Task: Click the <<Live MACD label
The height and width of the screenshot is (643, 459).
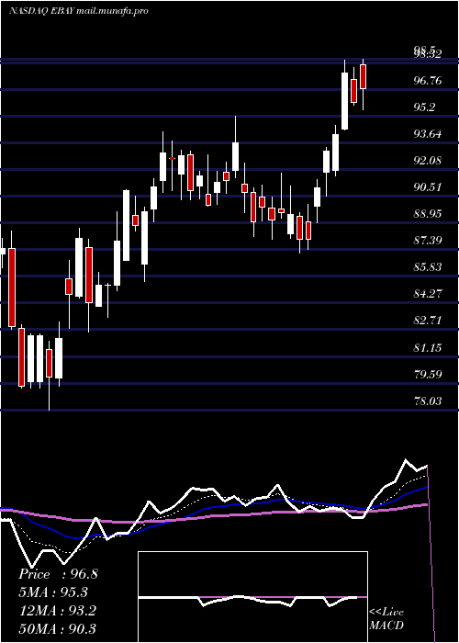Action: click(x=386, y=619)
